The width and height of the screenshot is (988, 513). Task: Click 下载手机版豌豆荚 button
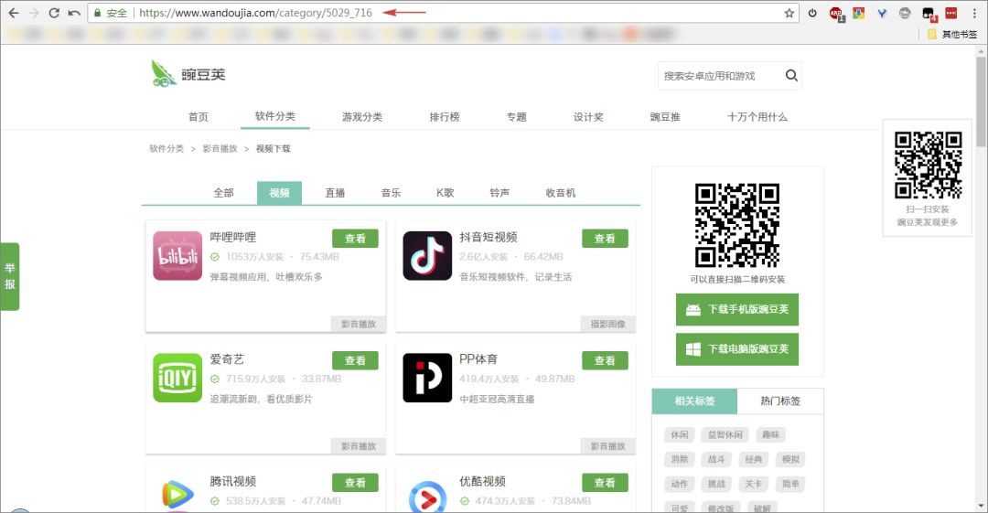click(x=737, y=309)
